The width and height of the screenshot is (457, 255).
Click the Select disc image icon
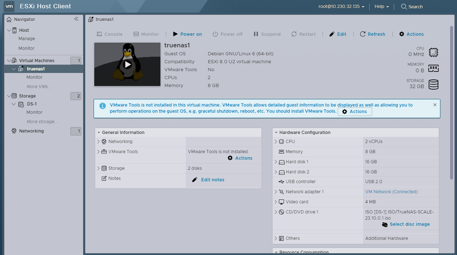click(385, 224)
